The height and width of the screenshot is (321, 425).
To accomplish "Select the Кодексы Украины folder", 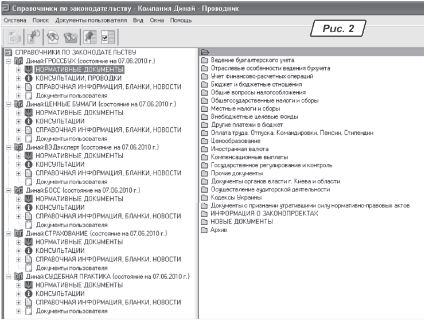I will 228,197.
